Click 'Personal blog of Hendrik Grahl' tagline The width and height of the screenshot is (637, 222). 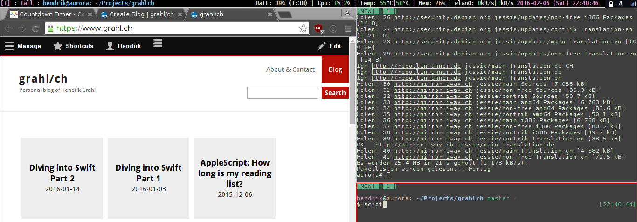[57, 90]
